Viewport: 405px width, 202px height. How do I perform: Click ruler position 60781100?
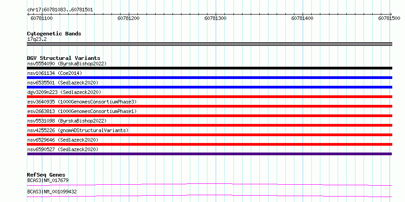click(41, 18)
